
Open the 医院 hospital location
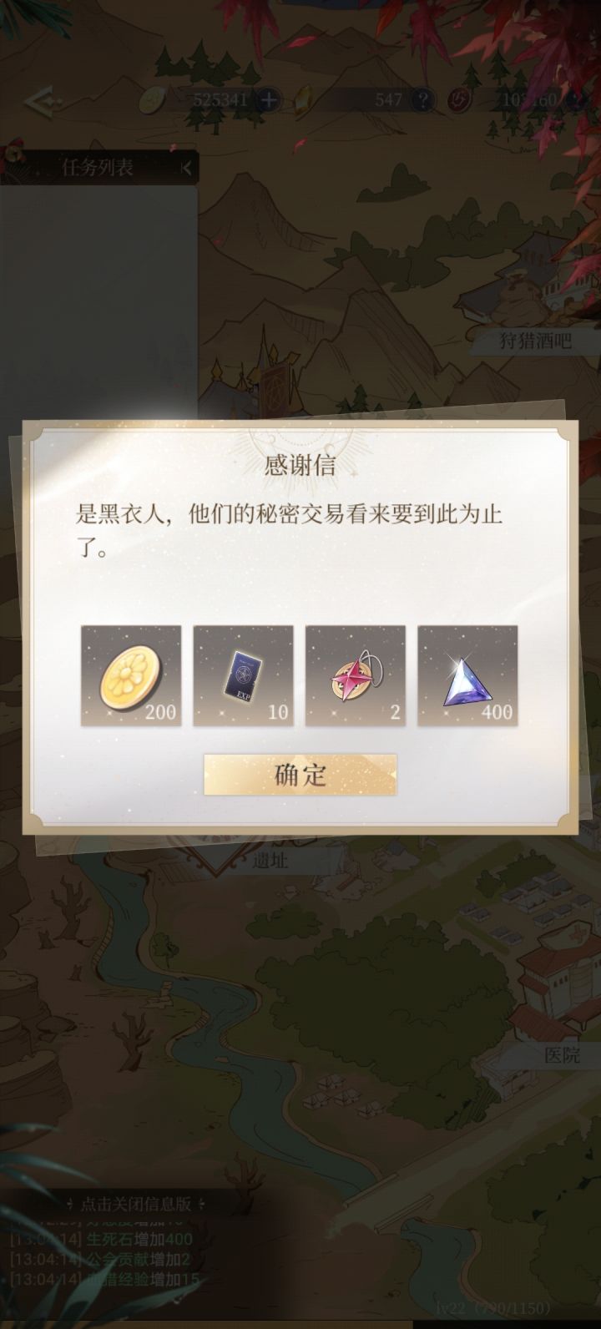pyautogui.click(x=562, y=1055)
